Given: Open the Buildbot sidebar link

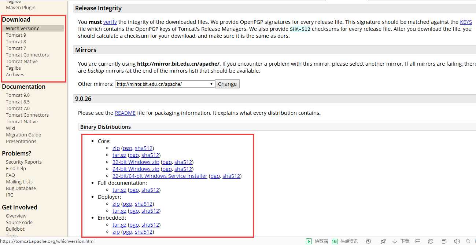Looking at the screenshot, I should (15, 229).
